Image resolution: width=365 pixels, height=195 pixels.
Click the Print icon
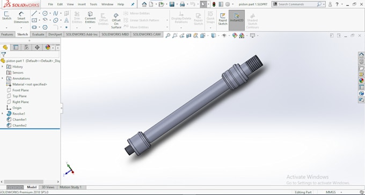coord(182,4)
